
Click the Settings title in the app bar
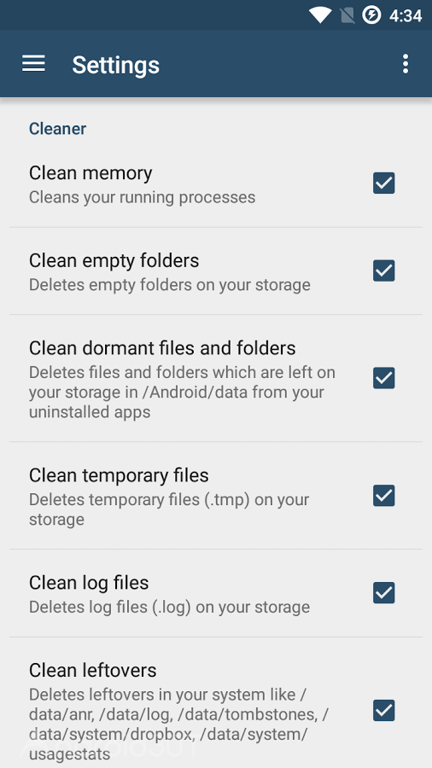(115, 65)
